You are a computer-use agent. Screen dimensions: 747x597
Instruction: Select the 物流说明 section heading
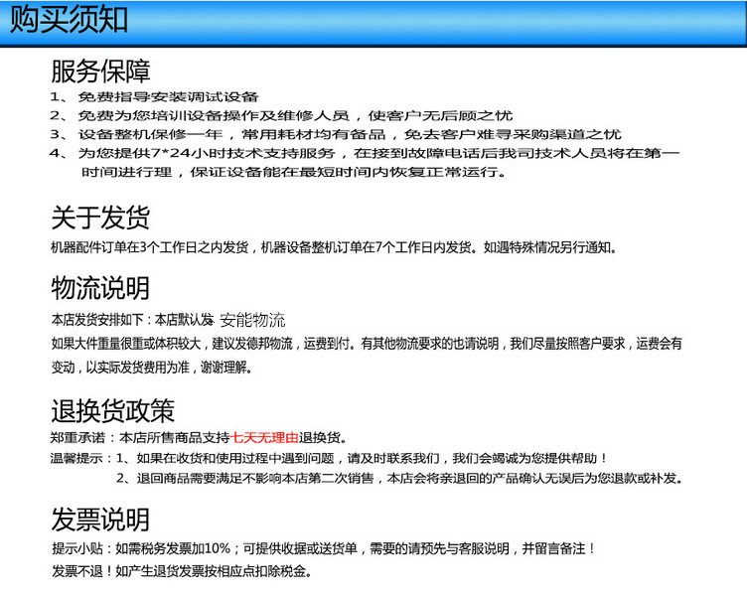tap(100, 288)
